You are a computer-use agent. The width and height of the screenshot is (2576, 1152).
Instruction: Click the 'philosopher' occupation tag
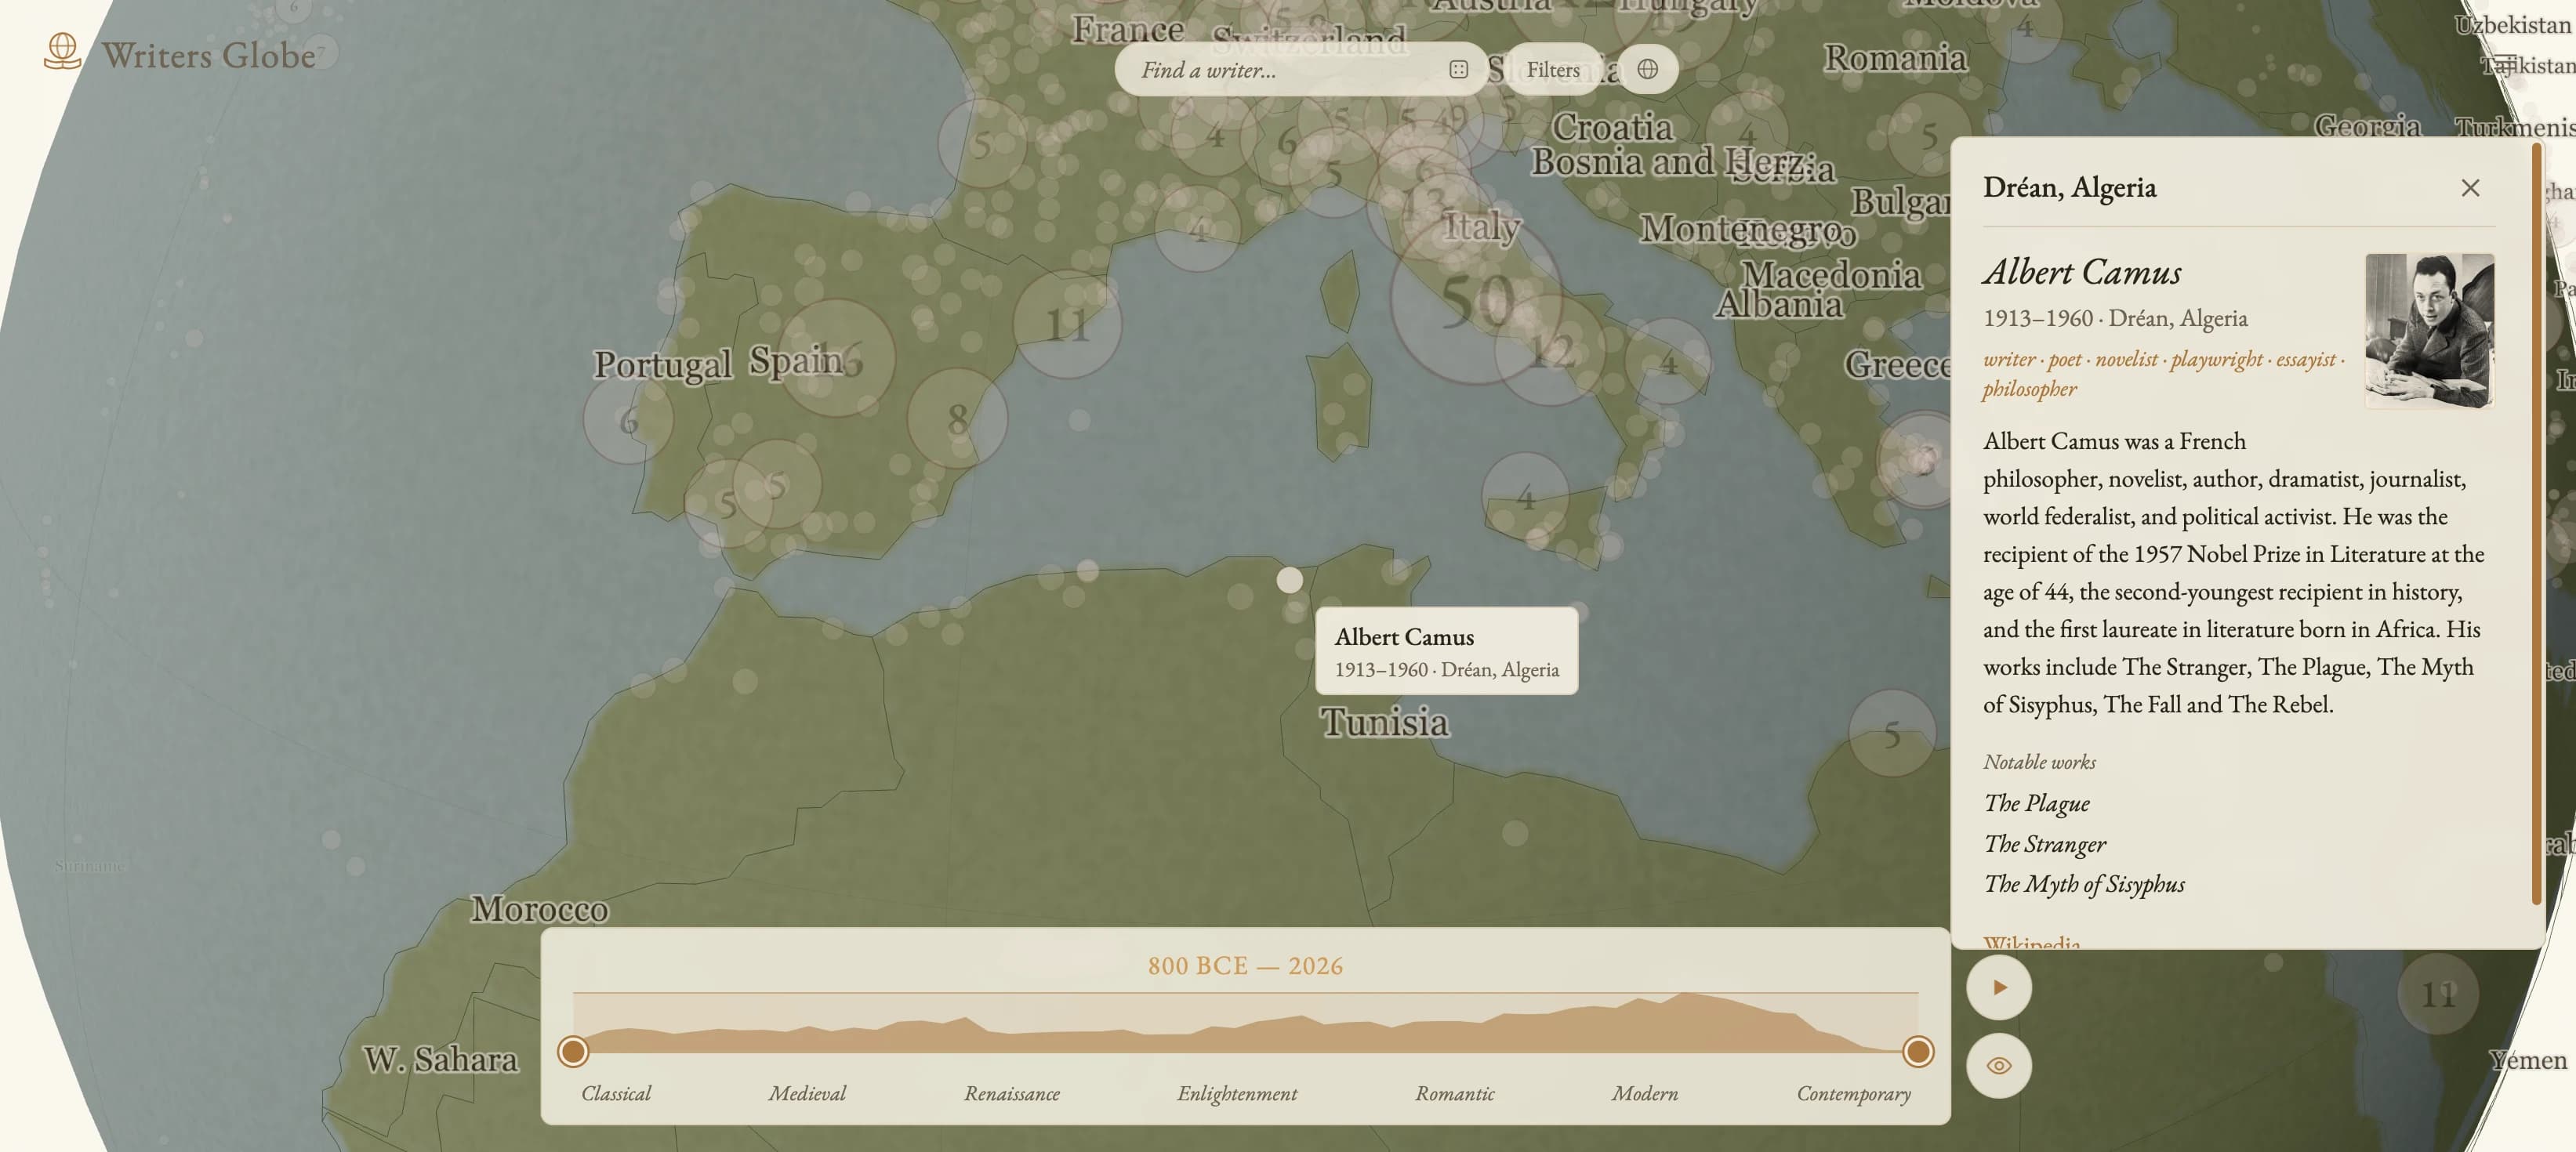(x=2030, y=389)
